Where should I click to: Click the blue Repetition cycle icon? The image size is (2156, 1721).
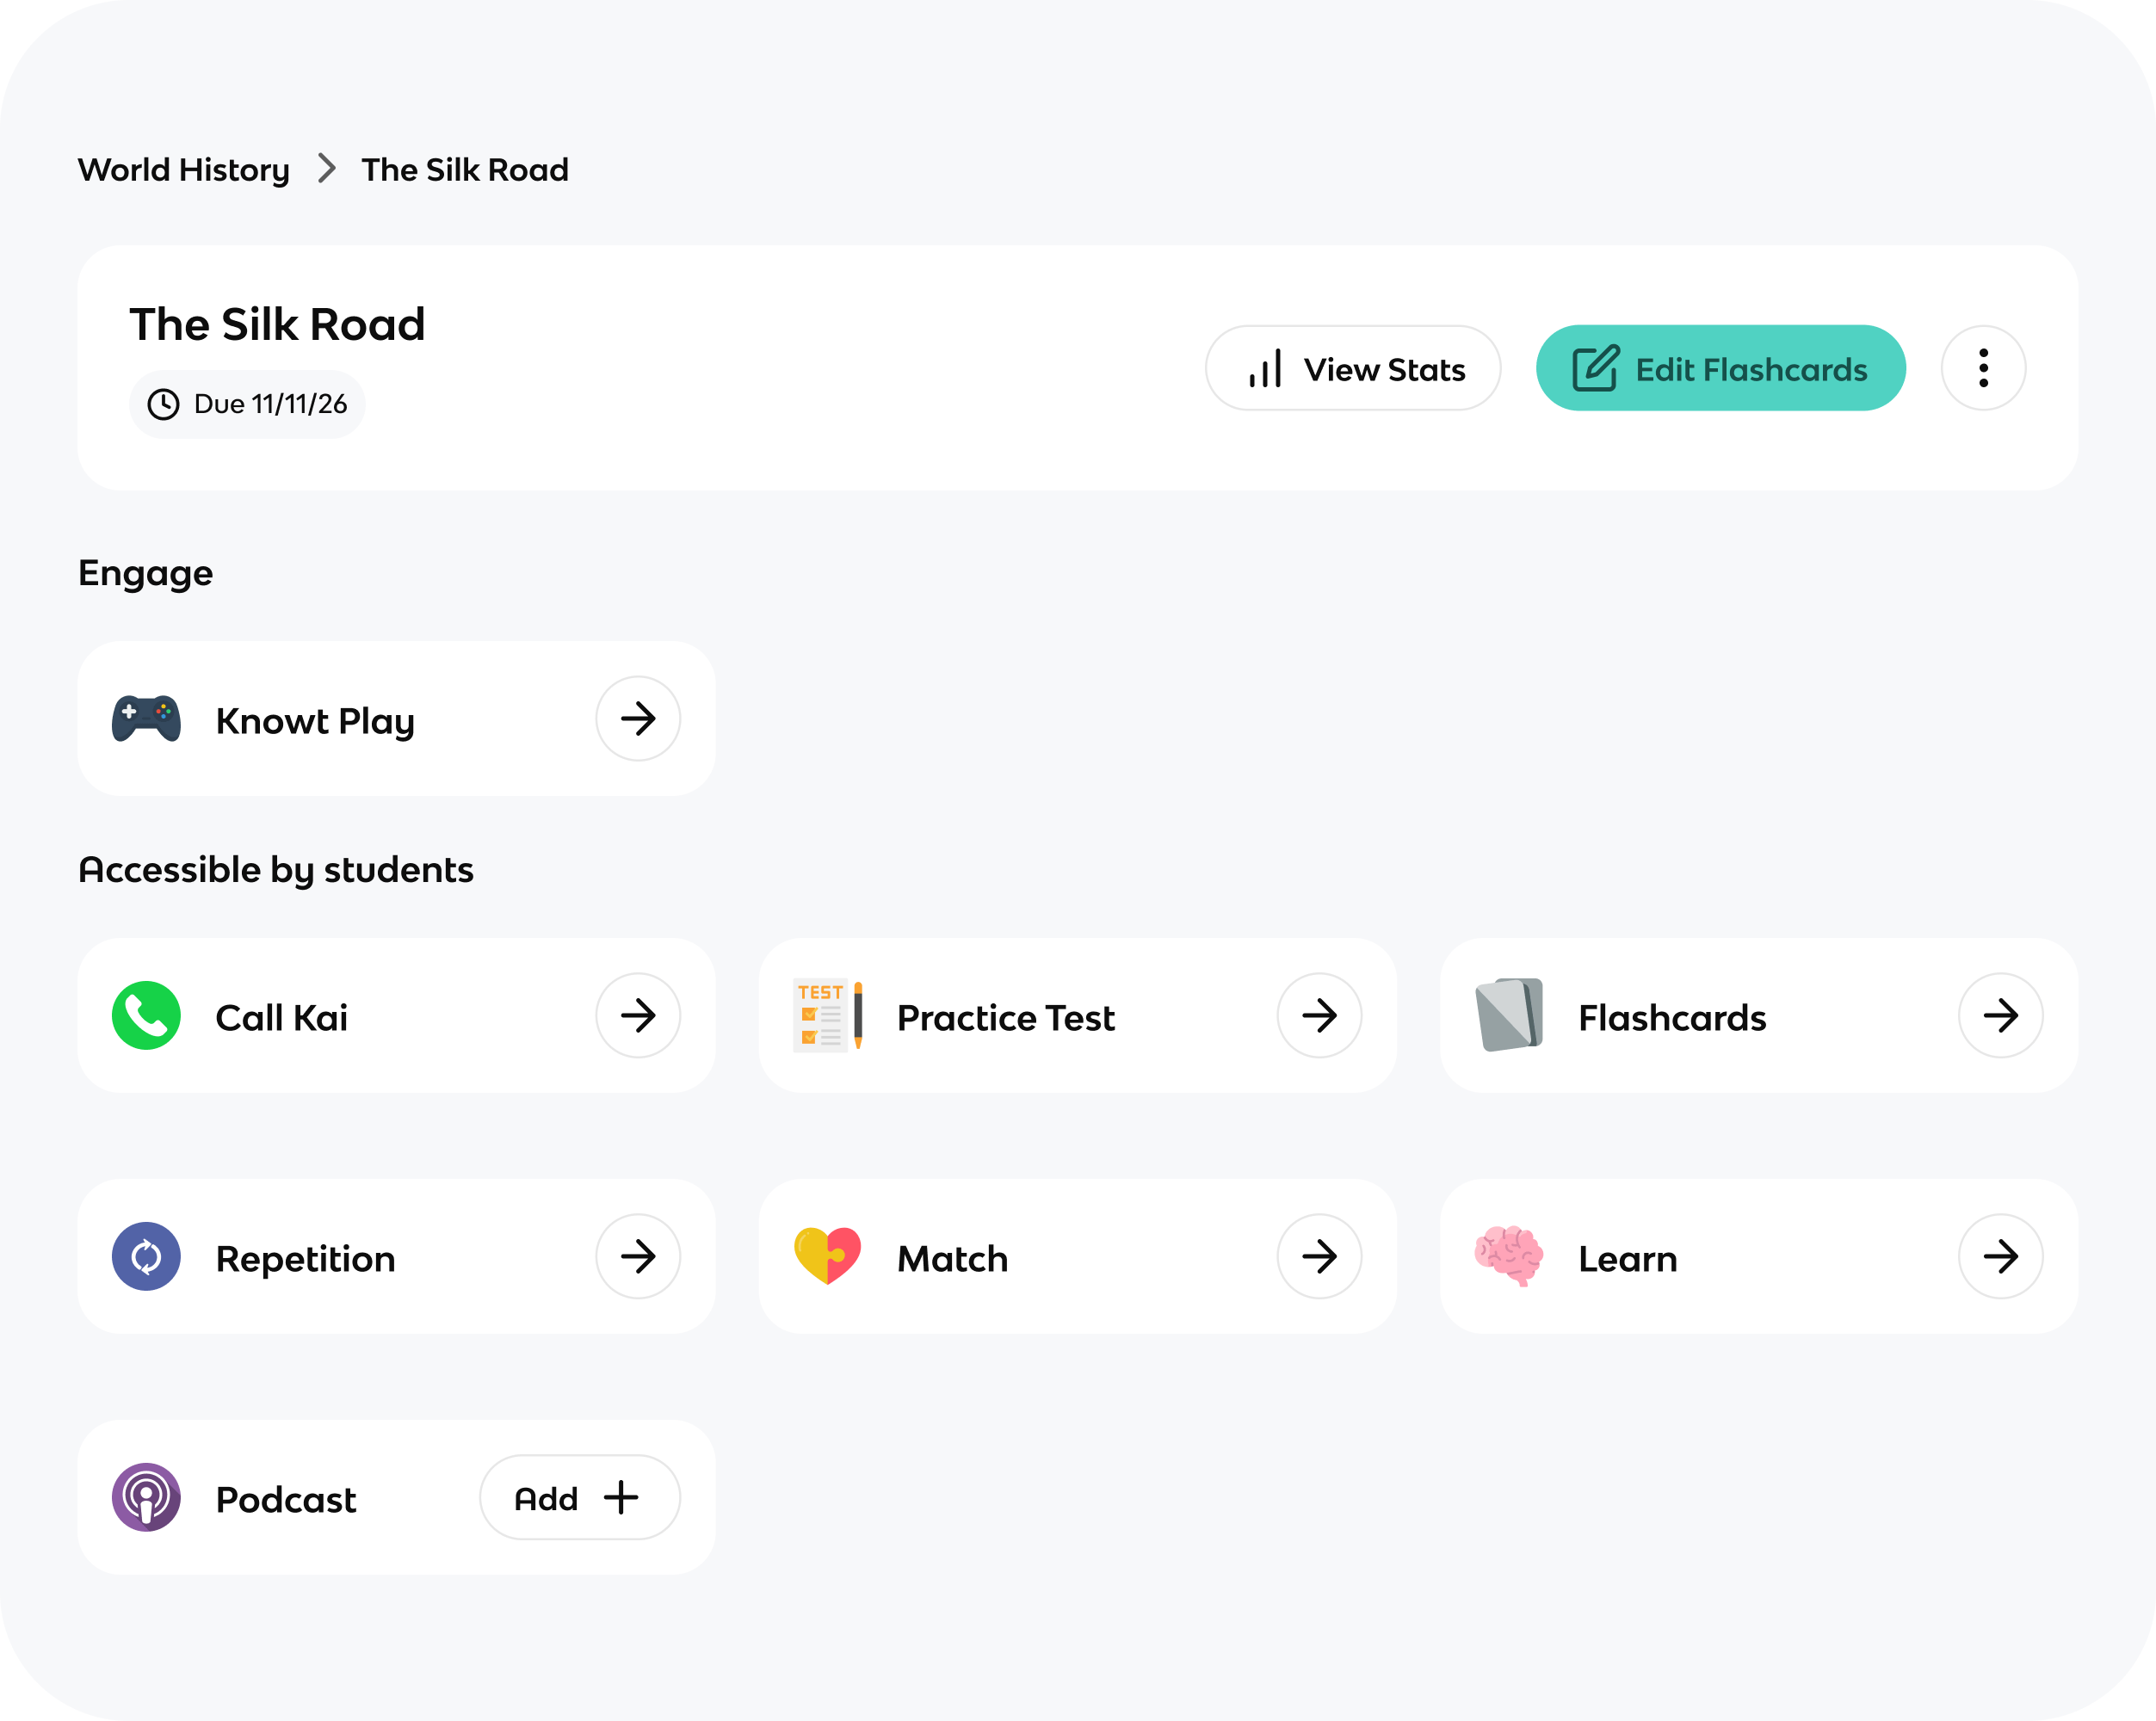(x=146, y=1256)
